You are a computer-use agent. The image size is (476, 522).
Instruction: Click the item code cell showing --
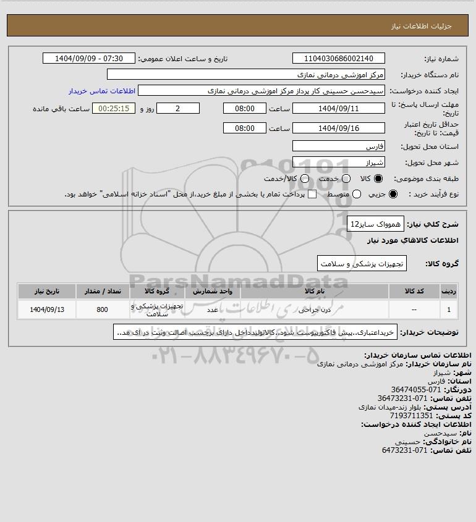coord(414,309)
